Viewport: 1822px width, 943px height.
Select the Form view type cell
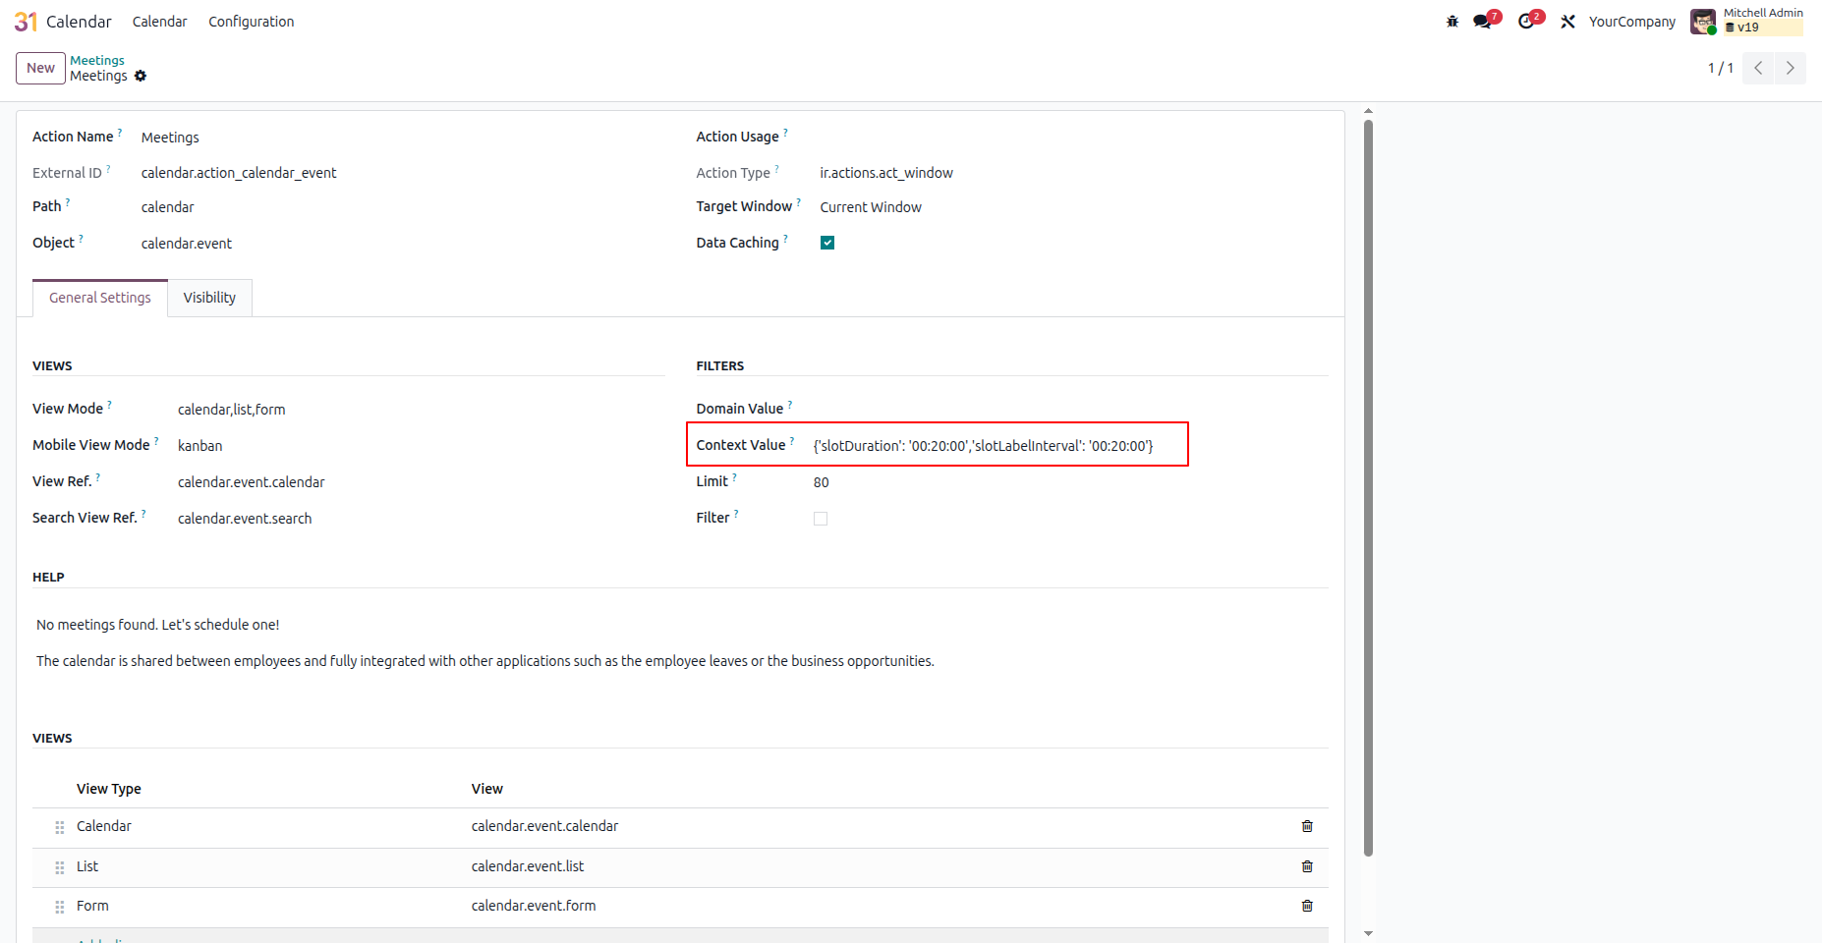pos(92,906)
